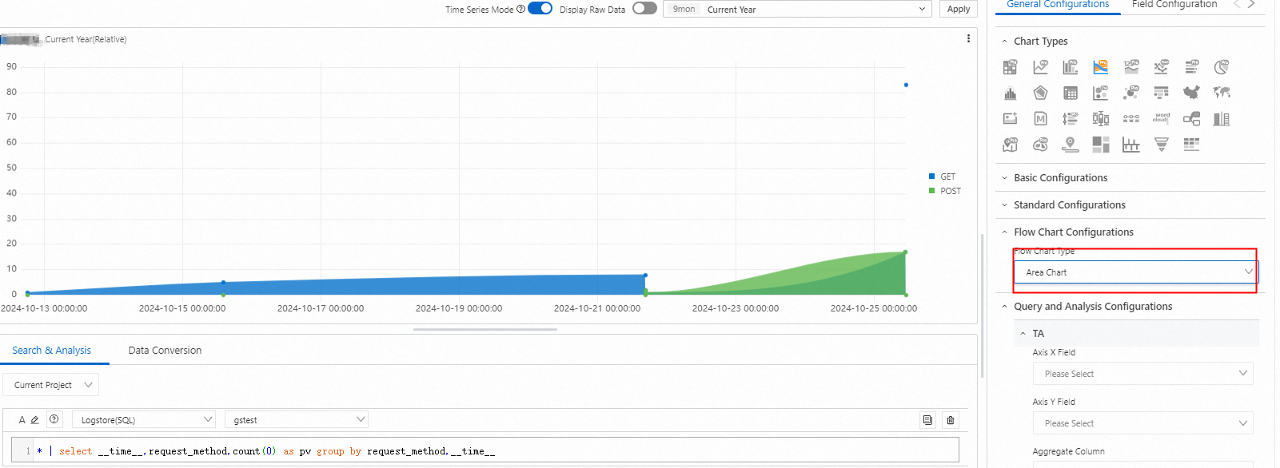This screenshot has width=1280, height=468.
Task: Select the table Pro chart type icon
Action: (1011, 67)
